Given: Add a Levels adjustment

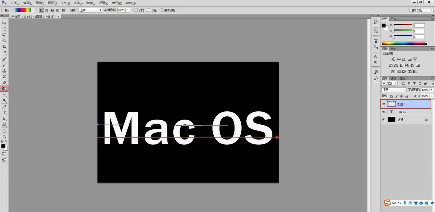Looking at the screenshot, I should pyautogui.click(x=399, y=59).
